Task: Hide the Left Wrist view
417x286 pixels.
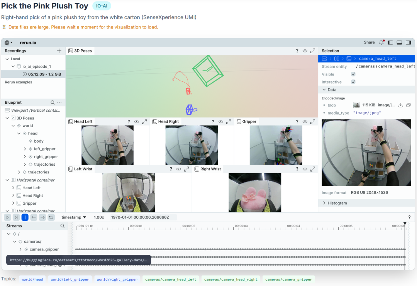Action: (179, 169)
